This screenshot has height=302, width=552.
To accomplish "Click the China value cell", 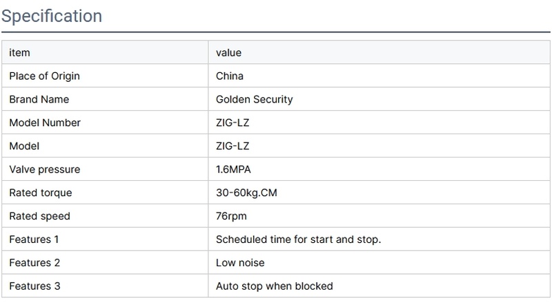I will (x=230, y=76).
